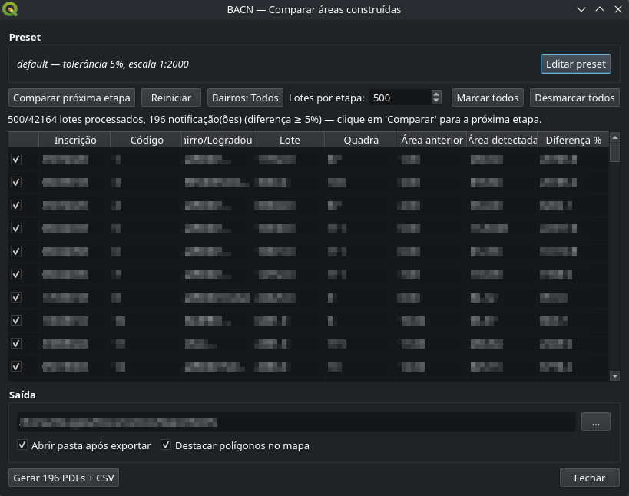The height and width of the screenshot is (496, 629).
Task: Uncheck the seventh table row checkbox
Action: [16, 297]
